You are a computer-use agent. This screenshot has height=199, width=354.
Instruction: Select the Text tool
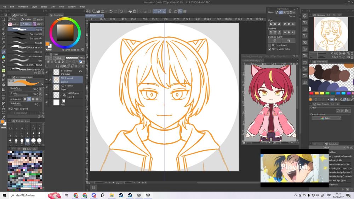tap(3, 108)
